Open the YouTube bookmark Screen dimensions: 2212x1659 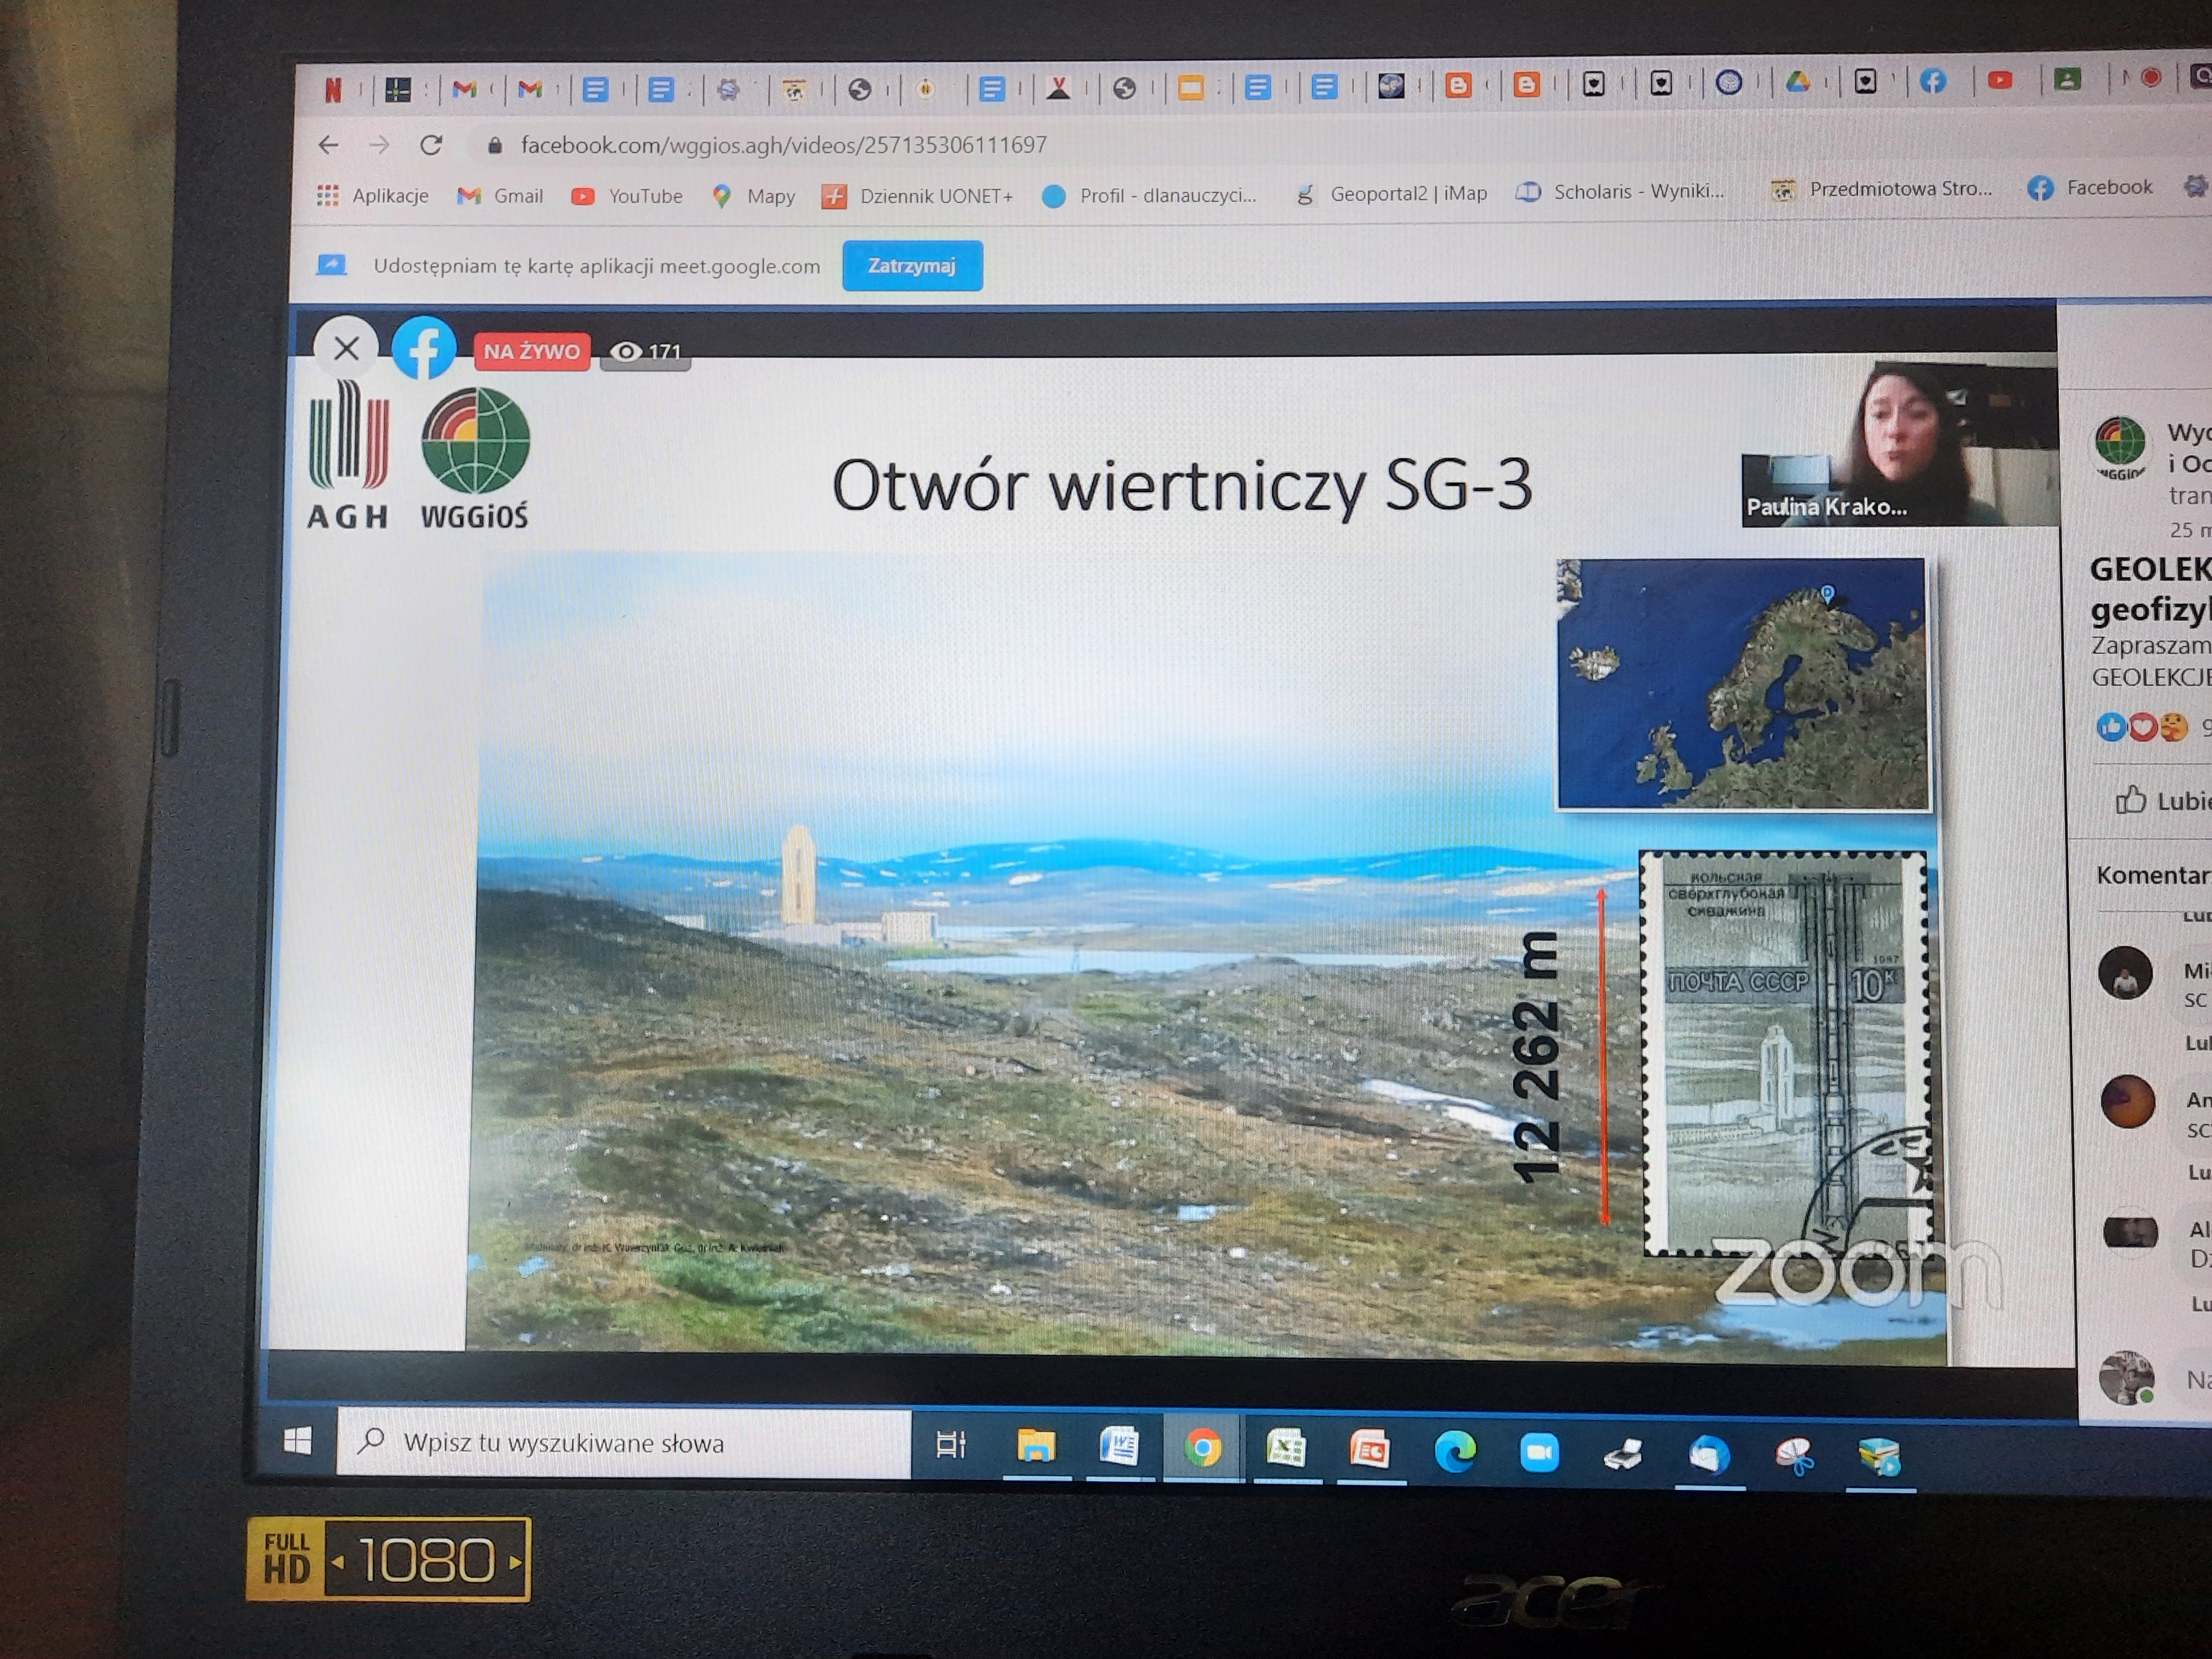click(x=626, y=196)
